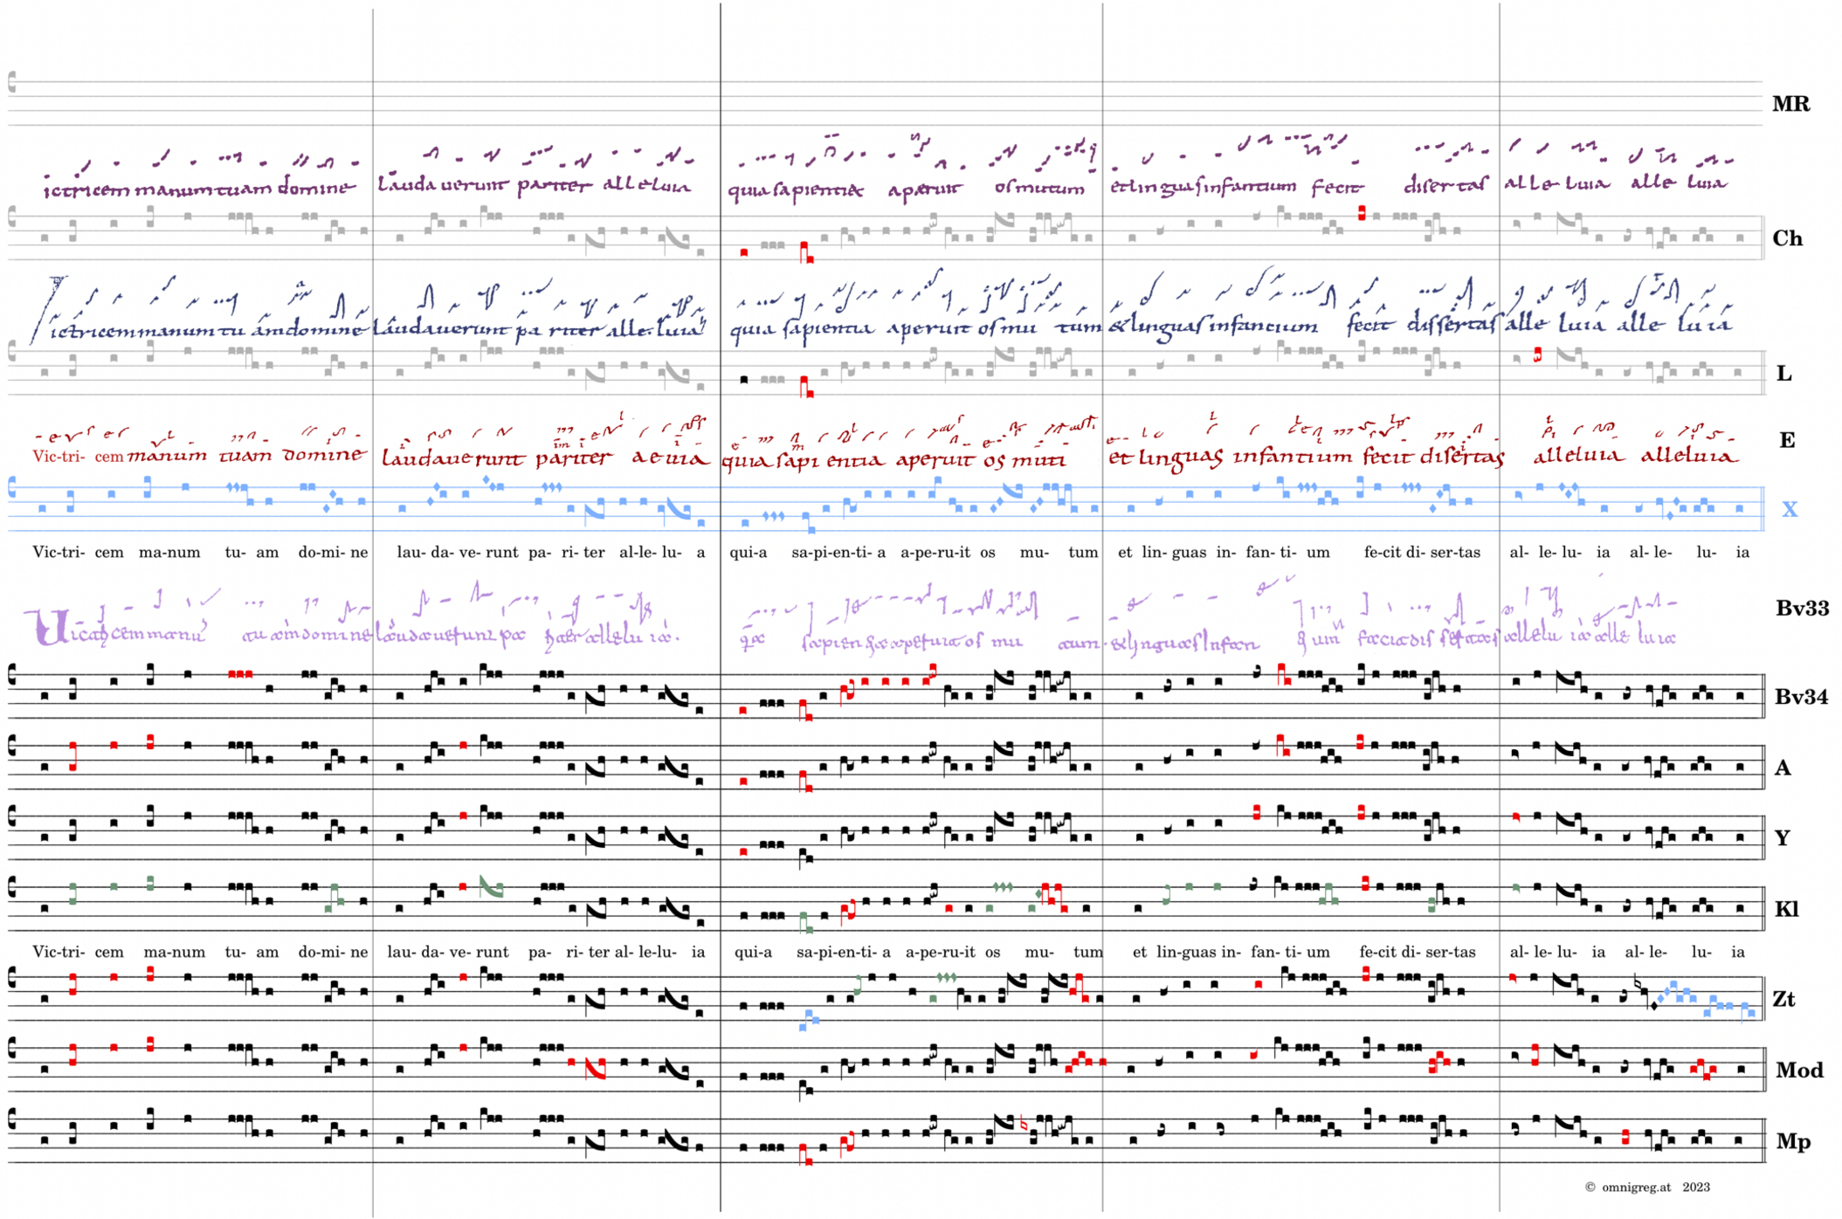Click the red flat sign on Mp staff
Image resolution: width=1842 pixels, height=1219 pixels.
coord(1024,1124)
